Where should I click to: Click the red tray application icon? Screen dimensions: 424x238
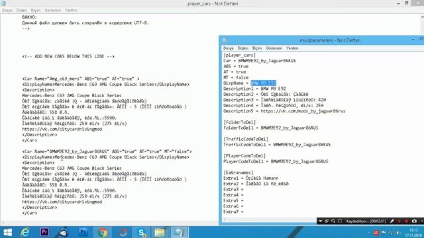pyautogui.click(x=376, y=233)
